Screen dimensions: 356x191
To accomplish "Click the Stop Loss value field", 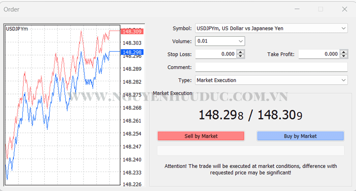I will coord(216,54).
